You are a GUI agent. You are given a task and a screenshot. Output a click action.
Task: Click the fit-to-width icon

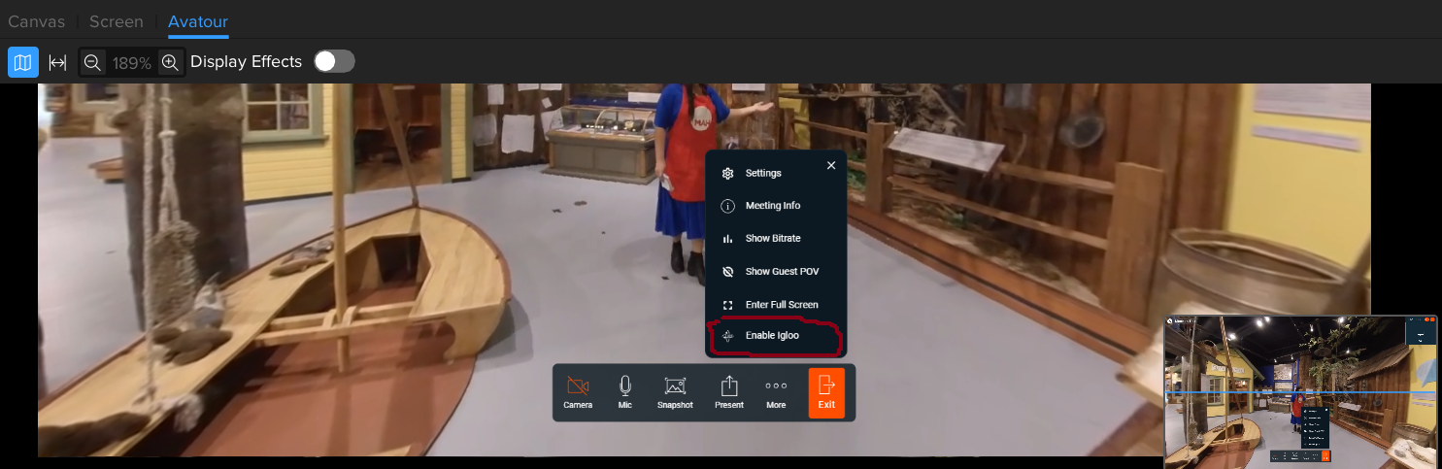pyautogui.click(x=57, y=62)
